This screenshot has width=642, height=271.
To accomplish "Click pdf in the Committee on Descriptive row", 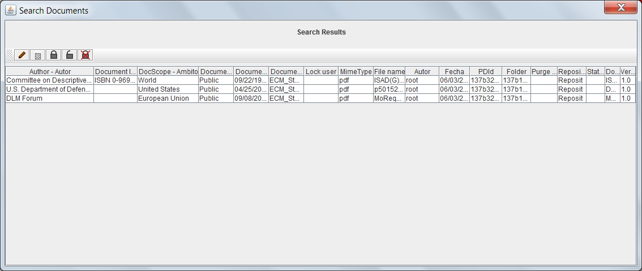I will [x=356, y=80].
